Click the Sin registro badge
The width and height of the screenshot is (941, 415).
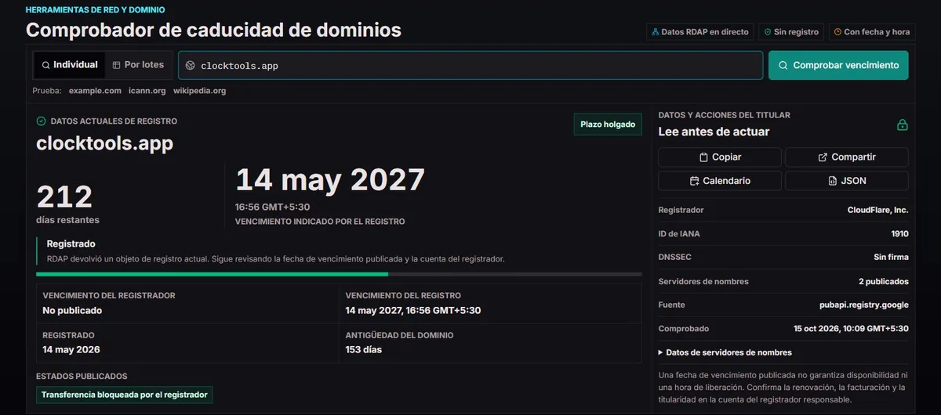tap(791, 32)
